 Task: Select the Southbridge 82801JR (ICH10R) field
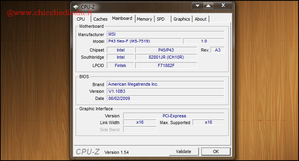point(166,57)
